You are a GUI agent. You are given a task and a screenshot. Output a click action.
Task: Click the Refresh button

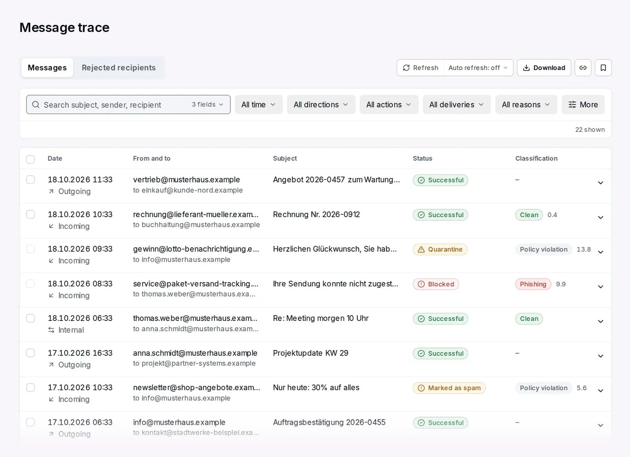421,68
